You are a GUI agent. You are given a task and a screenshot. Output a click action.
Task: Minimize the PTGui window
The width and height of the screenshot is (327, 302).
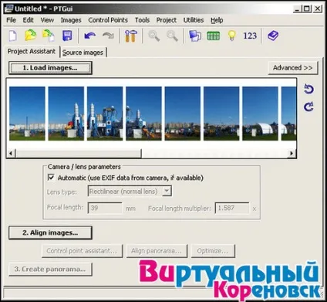click(x=297, y=8)
